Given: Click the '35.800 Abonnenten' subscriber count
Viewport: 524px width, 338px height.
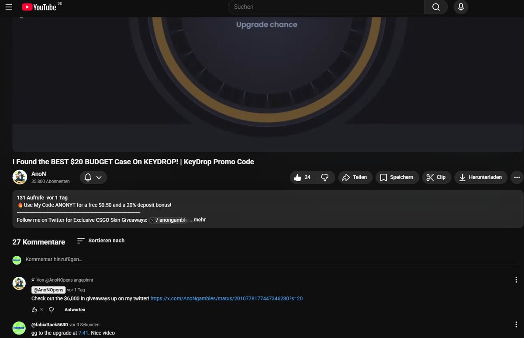Looking at the screenshot, I should [x=51, y=181].
